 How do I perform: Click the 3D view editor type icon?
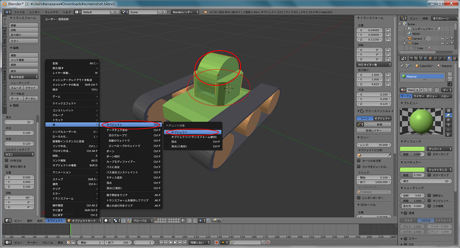point(7,221)
